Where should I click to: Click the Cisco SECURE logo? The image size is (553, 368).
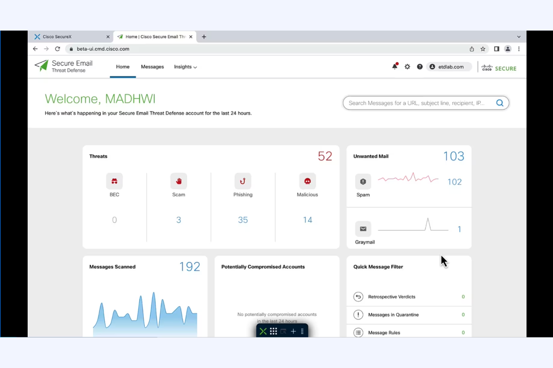499,68
